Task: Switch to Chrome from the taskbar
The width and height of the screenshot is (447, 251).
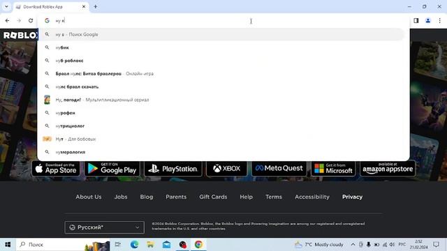Action: coord(198,245)
